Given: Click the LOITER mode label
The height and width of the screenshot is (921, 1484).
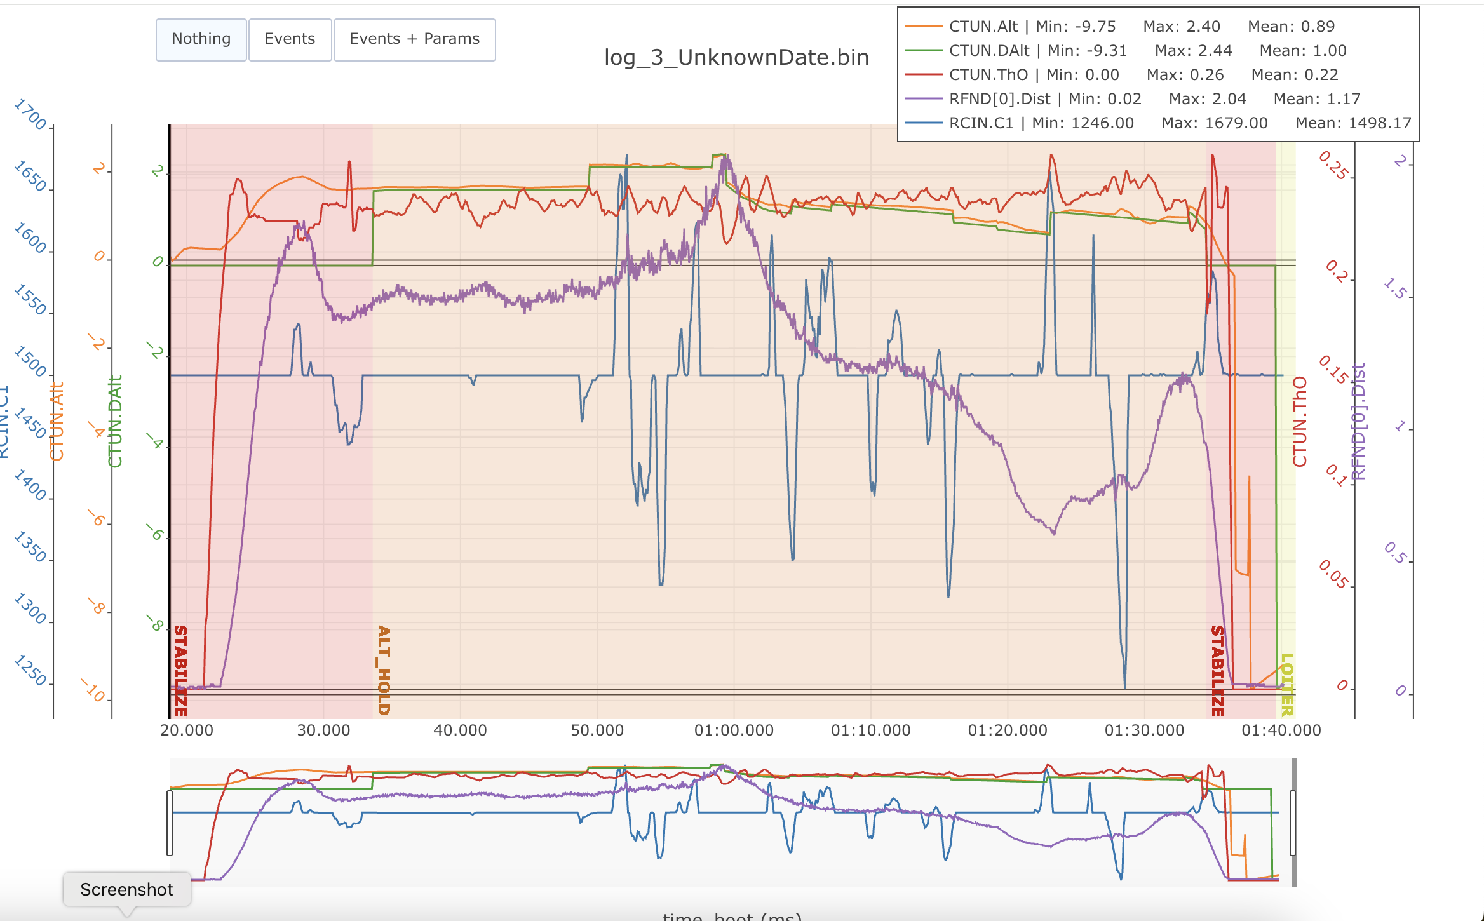Looking at the screenshot, I should coord(1287,685).
